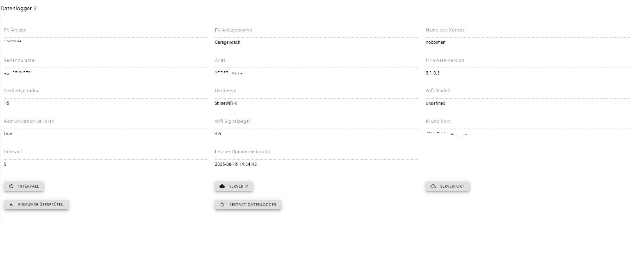Select the Alias field
The width and height of the screenshot is (630, 258).
click(x=316, y=72)
